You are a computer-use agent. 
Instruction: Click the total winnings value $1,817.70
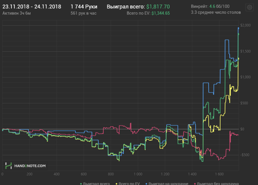158,7
